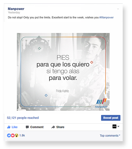Click the Comment speech bubble icon
The image size is (132, 149).
[27, 127]
